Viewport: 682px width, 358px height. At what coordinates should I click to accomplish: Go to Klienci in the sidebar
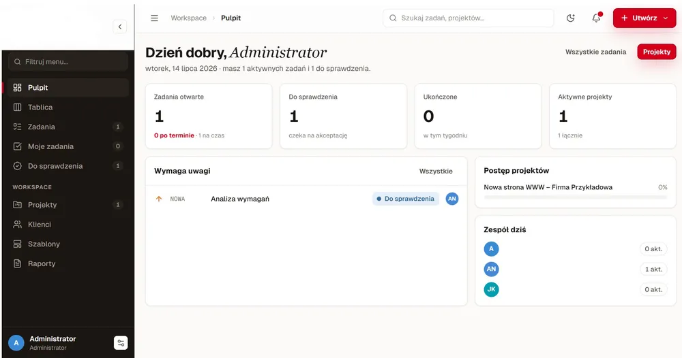click(x=68, y=225)
